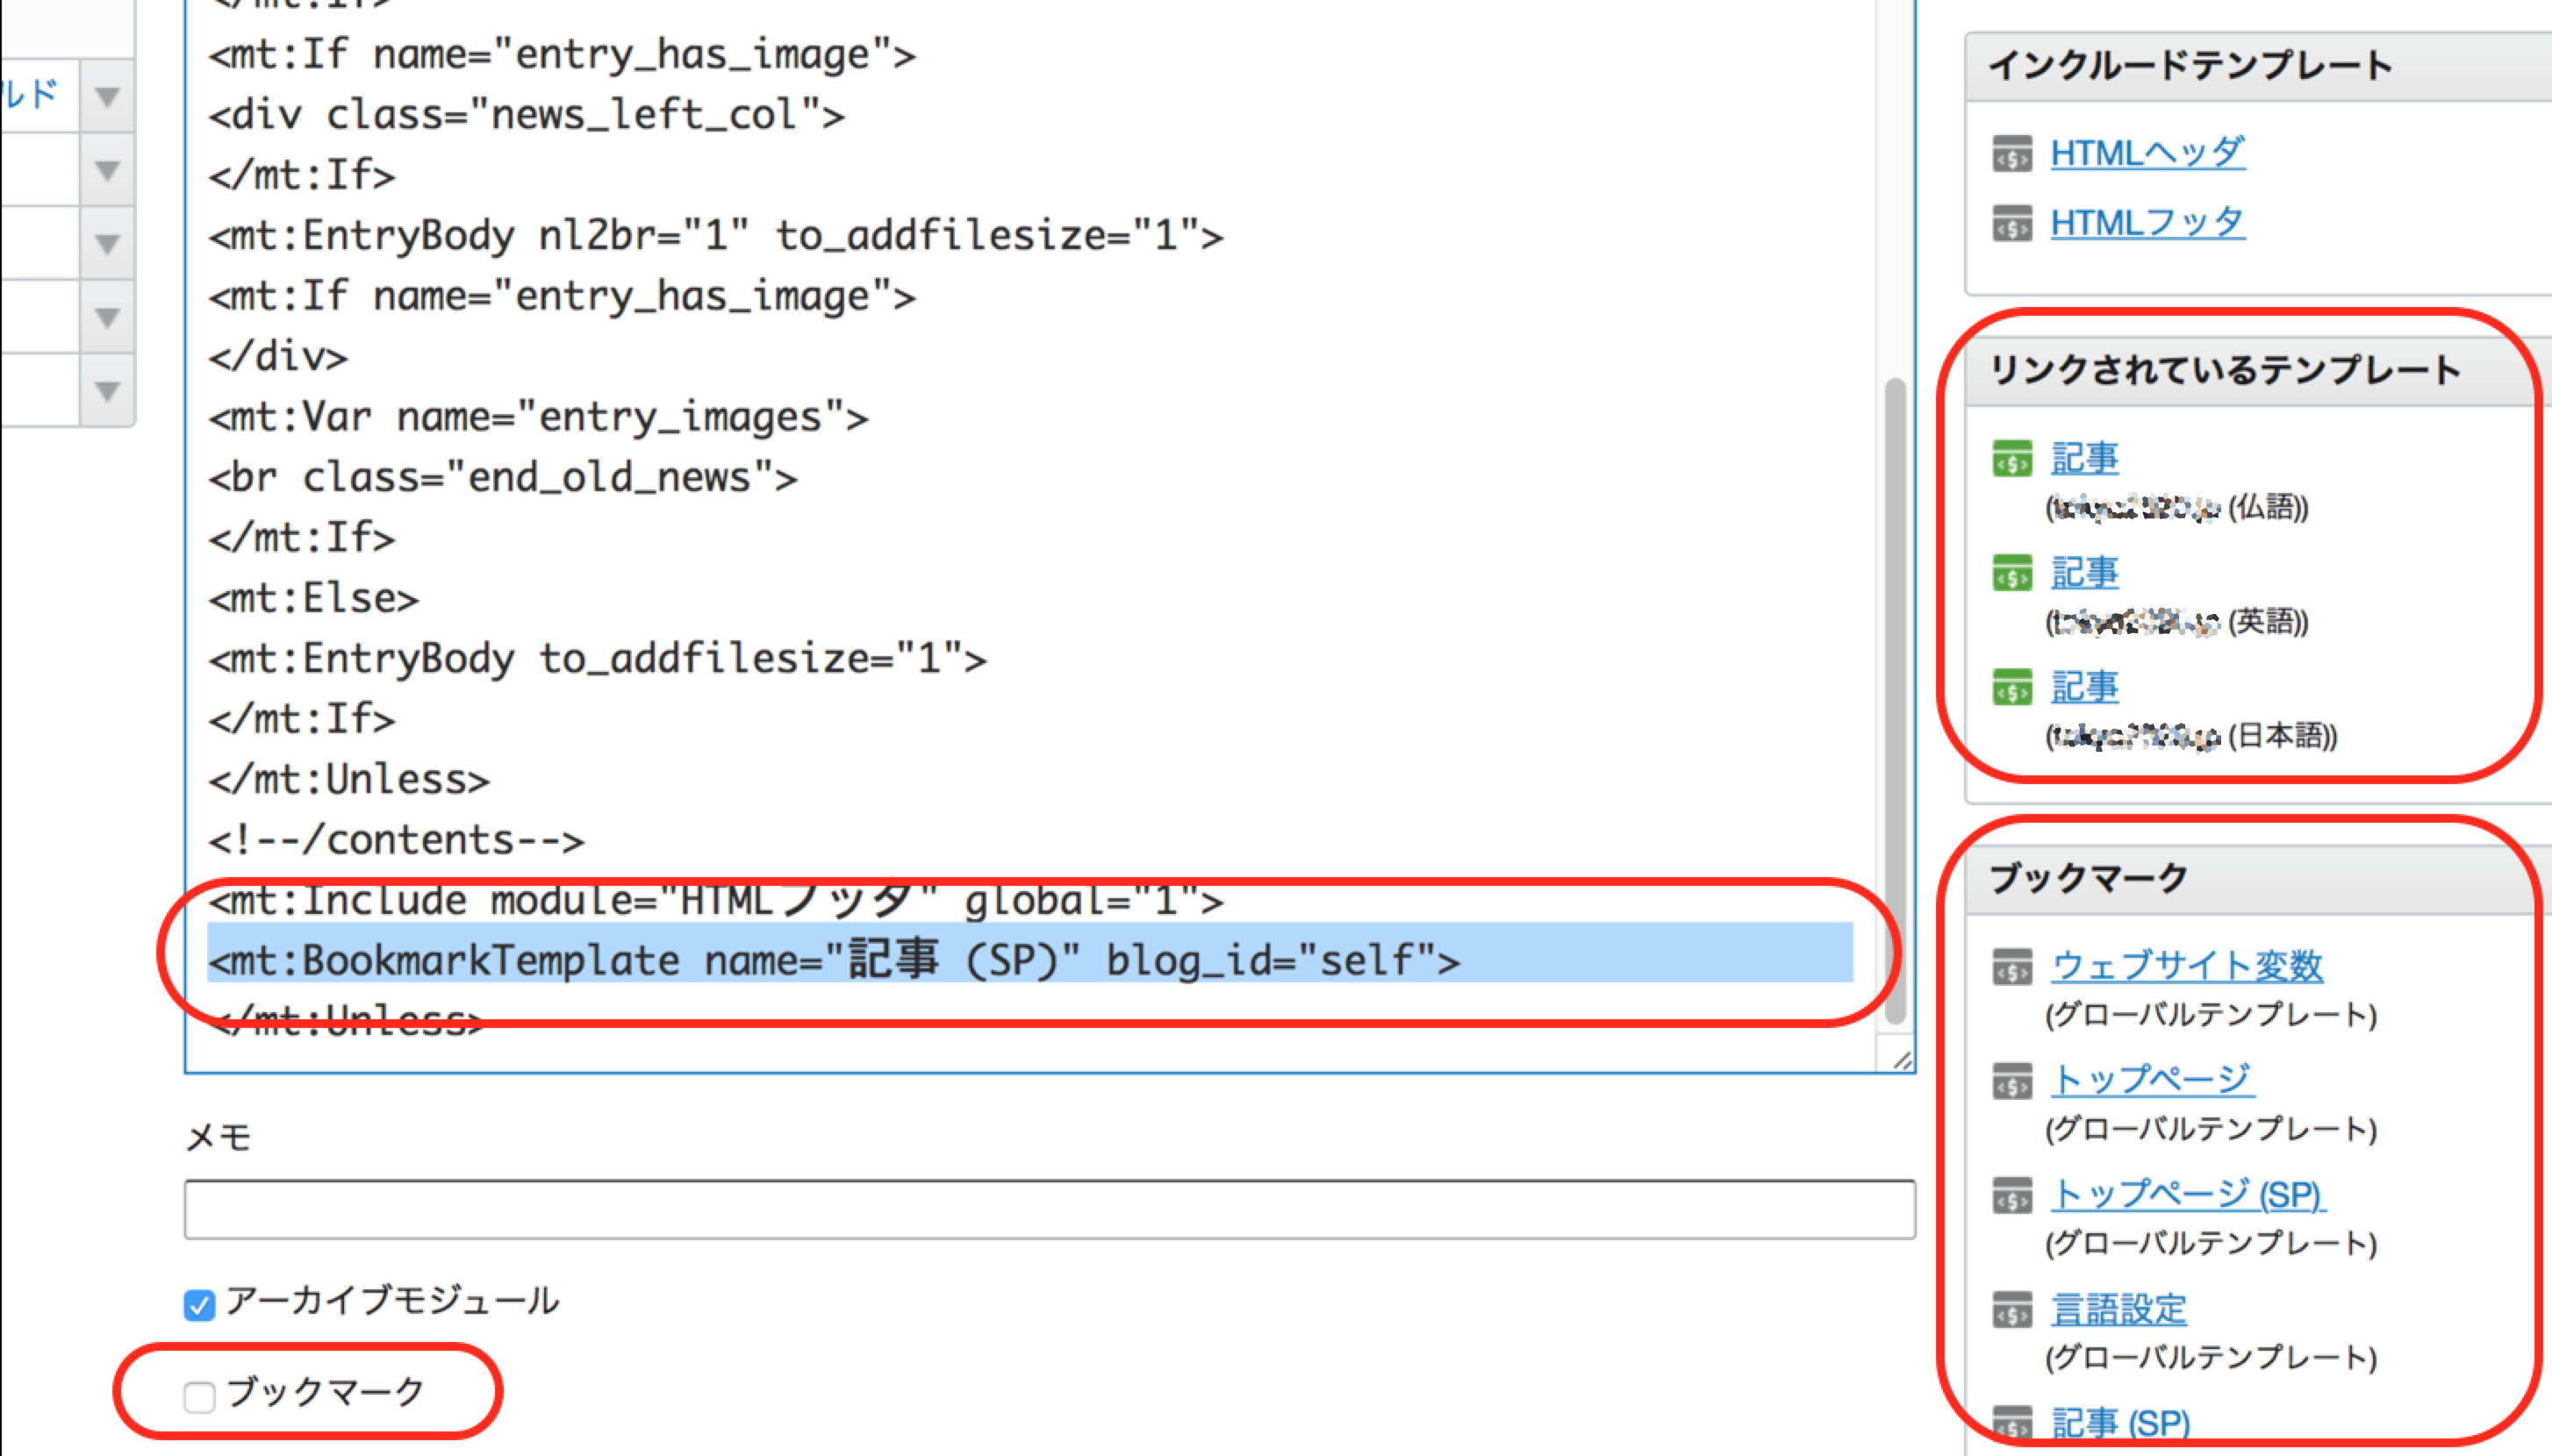Click the green icon beside 記事 (英語)
The width and height of the screenshot is (2552, 1456).
(2011, 573)
